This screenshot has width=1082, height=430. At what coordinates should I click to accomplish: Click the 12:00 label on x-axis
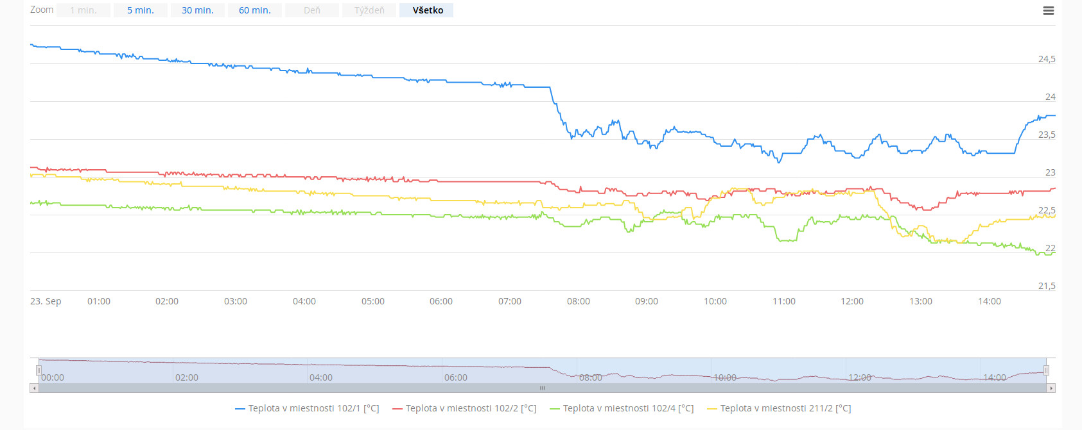tap(852, 301)
